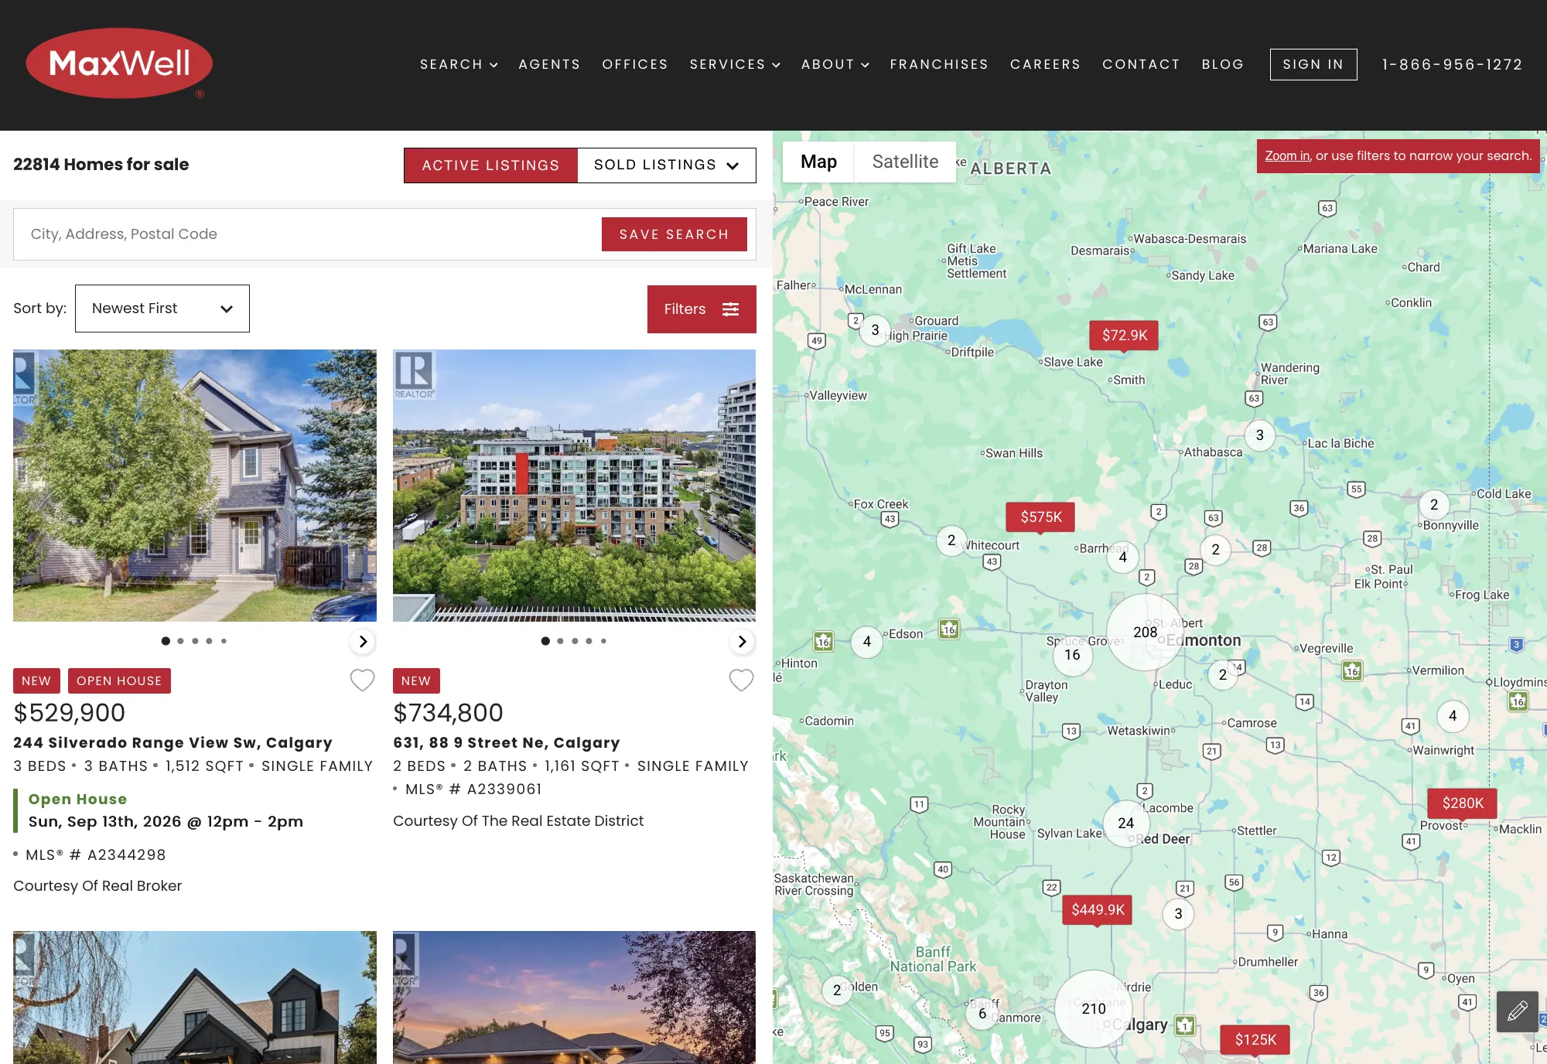Expand the Services menu
Image resolution: width=1547 pixels, height=1064 pixels.
coord(735,64)
